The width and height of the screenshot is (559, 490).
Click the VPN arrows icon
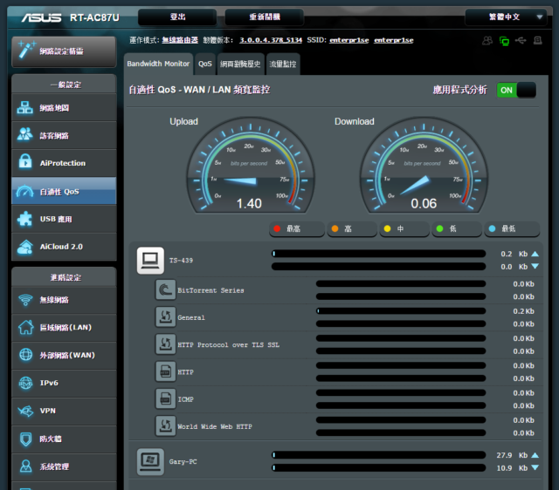(x=25, y=411)
